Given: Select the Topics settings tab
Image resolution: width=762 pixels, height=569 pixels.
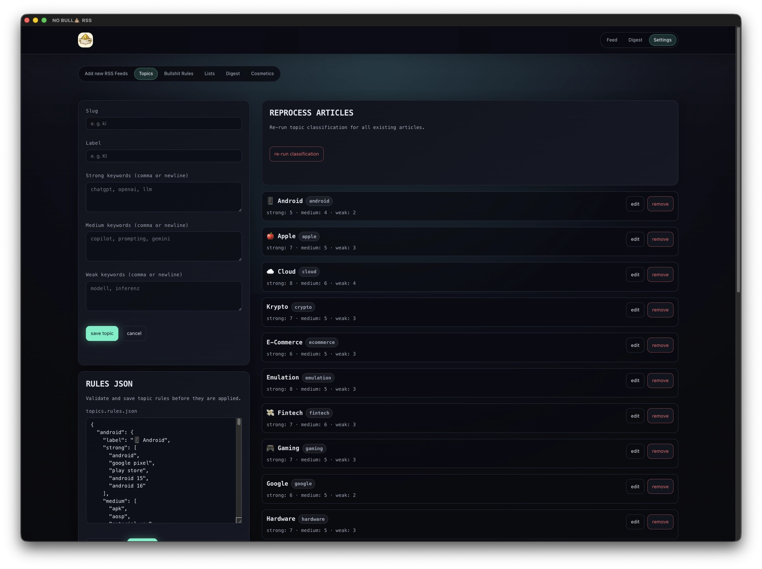Looking at the screenshot, I should (146, 74).
